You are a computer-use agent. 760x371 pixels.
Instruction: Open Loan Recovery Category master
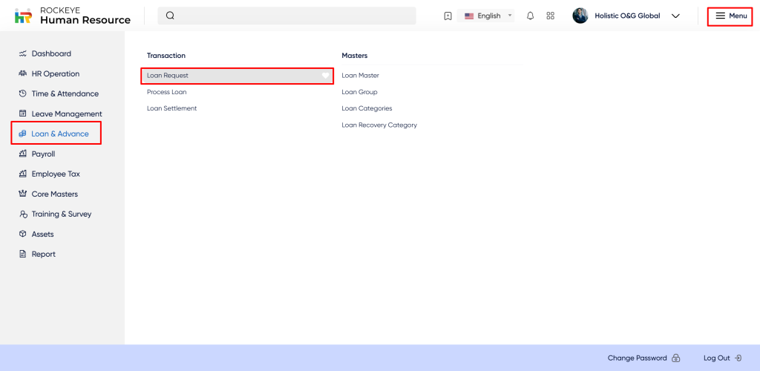(379, 125)
